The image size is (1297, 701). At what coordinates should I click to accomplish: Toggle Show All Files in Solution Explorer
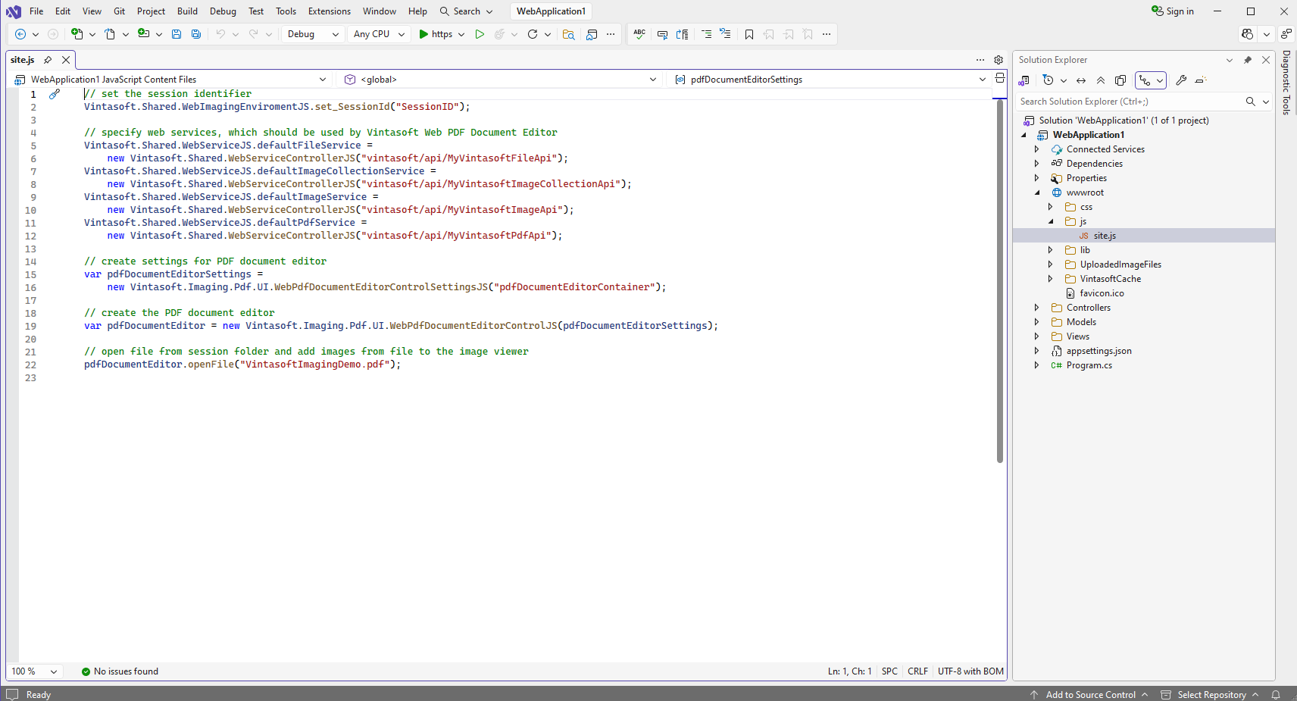(x=1120, y=80)
